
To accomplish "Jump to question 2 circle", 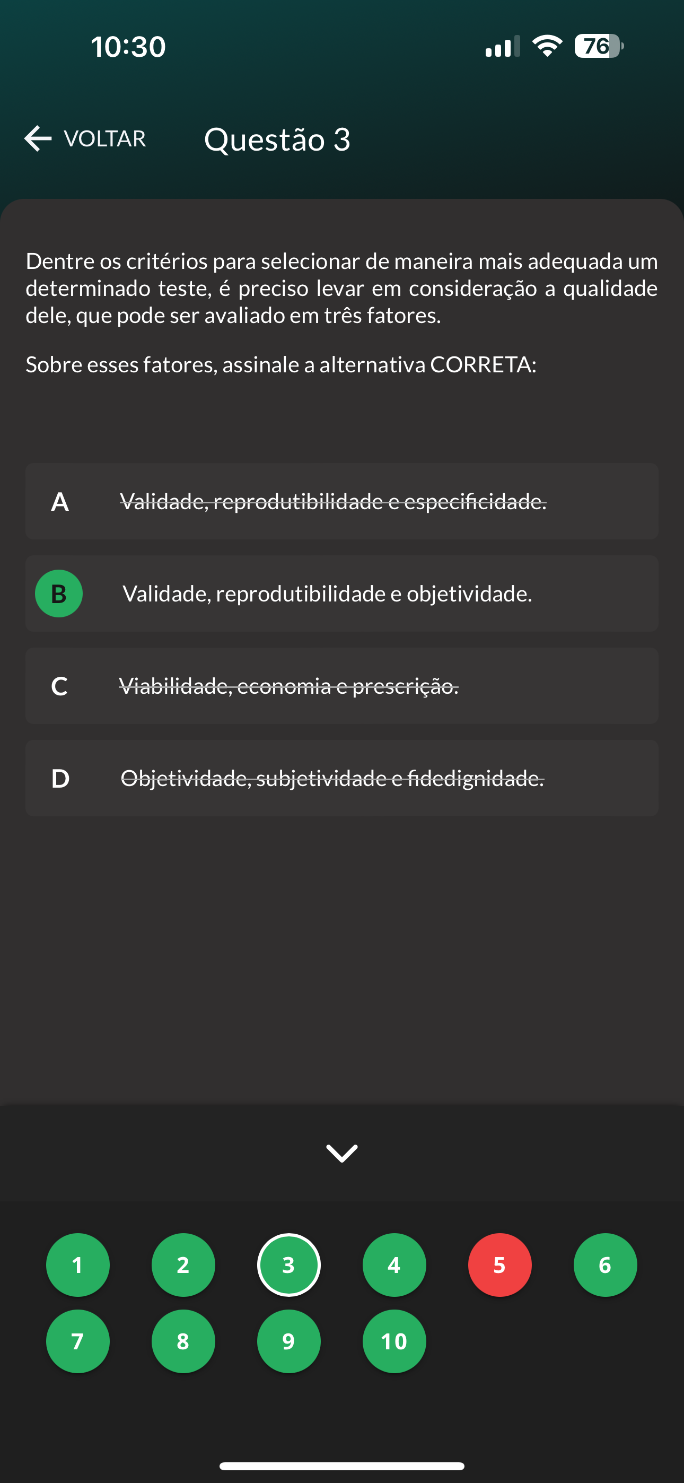I will (x=183, y=1265).
